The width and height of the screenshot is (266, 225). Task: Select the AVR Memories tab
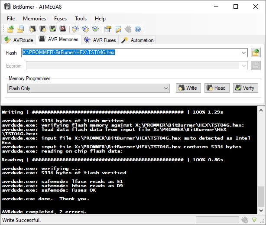click(x=58, y=39)
